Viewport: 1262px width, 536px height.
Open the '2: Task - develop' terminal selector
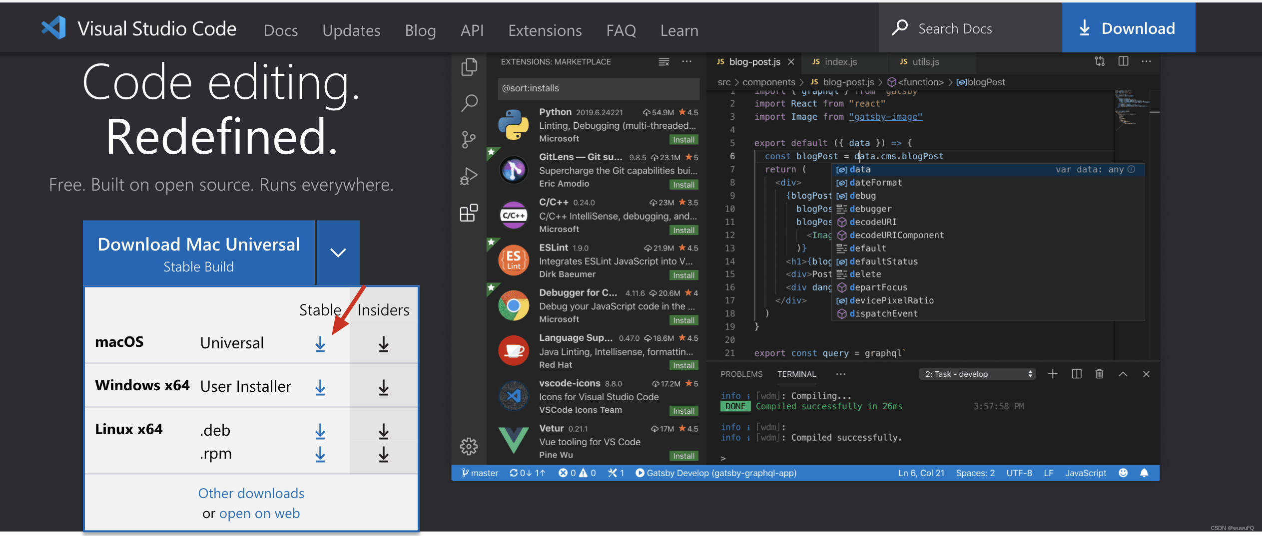coord(977,374)
